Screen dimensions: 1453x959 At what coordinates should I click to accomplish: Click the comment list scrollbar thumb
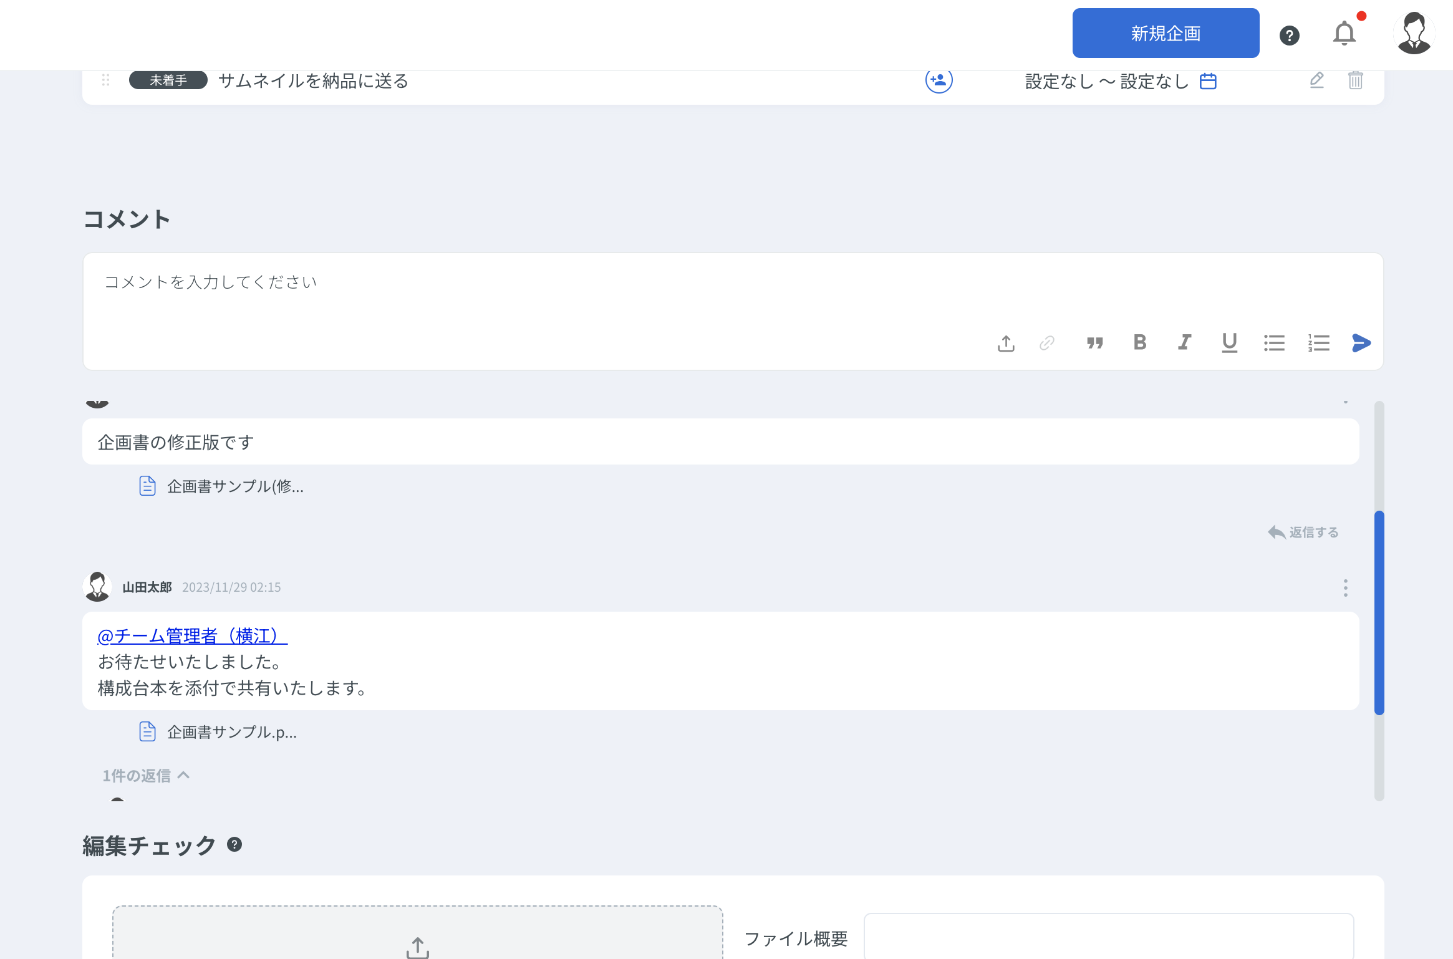1379,612
